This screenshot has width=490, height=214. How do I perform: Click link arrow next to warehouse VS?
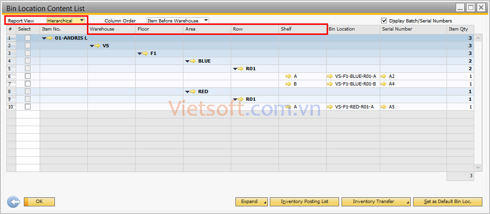click(x=97, y=45)
